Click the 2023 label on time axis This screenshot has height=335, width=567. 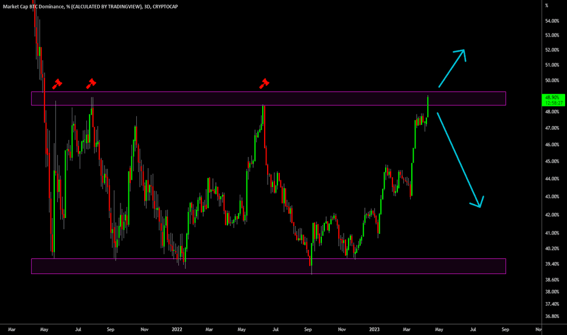pos(374,330)
